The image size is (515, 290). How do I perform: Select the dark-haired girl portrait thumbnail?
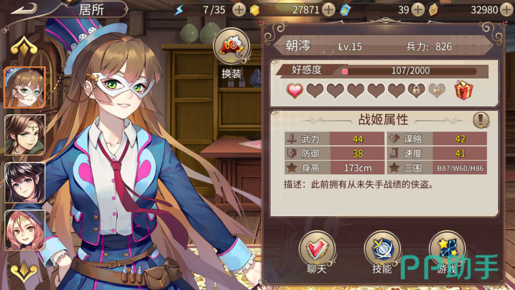[24, 182]
